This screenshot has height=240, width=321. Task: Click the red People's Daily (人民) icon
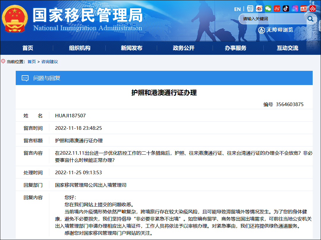point(277,9)
